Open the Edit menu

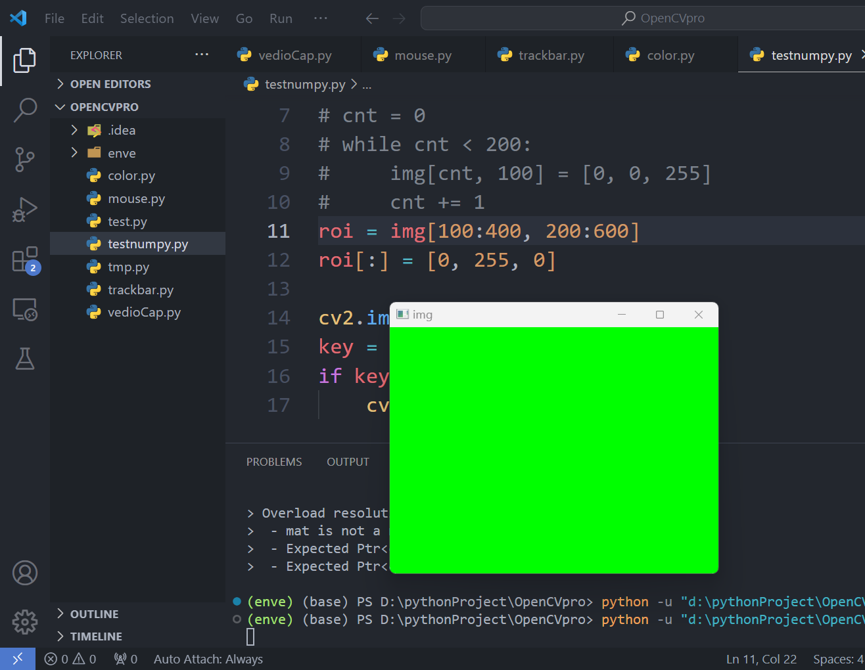point(93,18)
